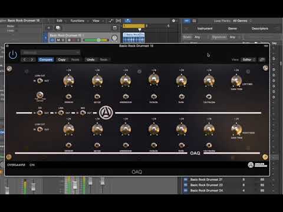Adjust the green track volume slider
This screenshot has height=212, width=283.
(96, 40)
